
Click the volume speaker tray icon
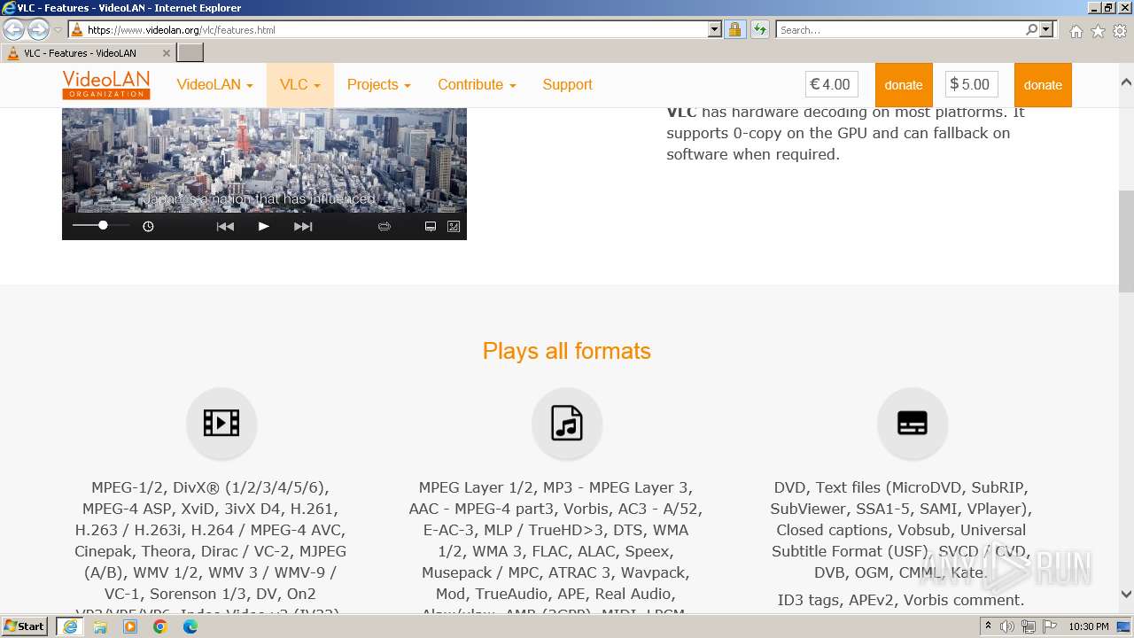[x=1007, y=626]
